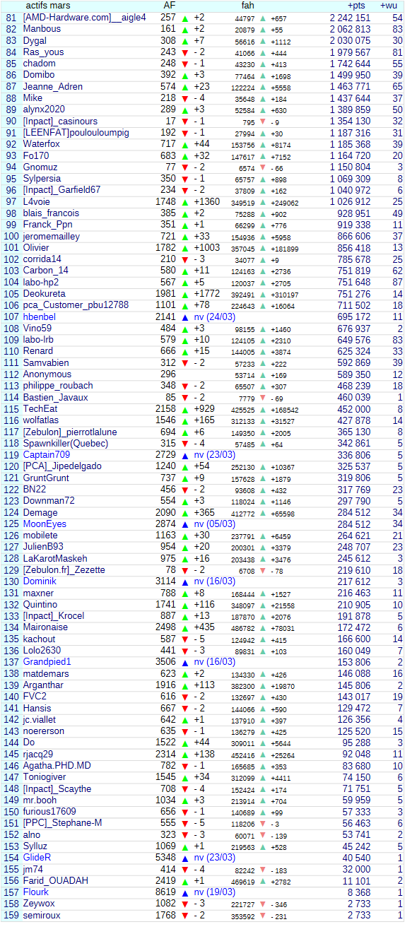The width and height of the screenshot is (405, 934).
Task: Click red down arrow in semiroux row
Action: (x=185, y=916)
